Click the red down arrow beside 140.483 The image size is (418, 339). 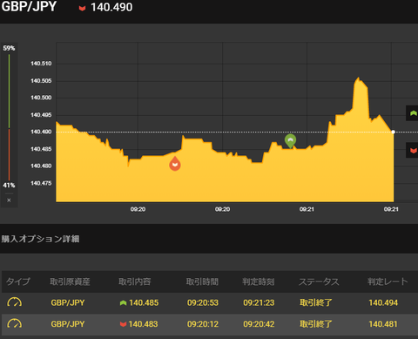[x=123, y=324]
